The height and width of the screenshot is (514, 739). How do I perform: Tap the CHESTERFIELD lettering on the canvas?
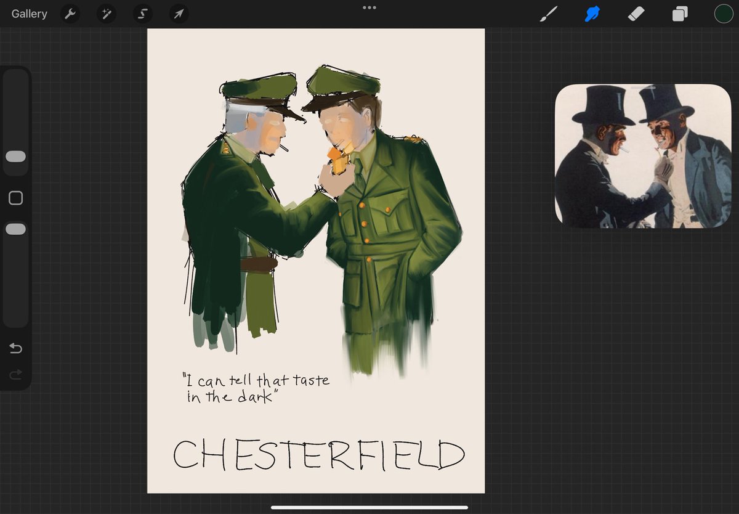point(318,455)
